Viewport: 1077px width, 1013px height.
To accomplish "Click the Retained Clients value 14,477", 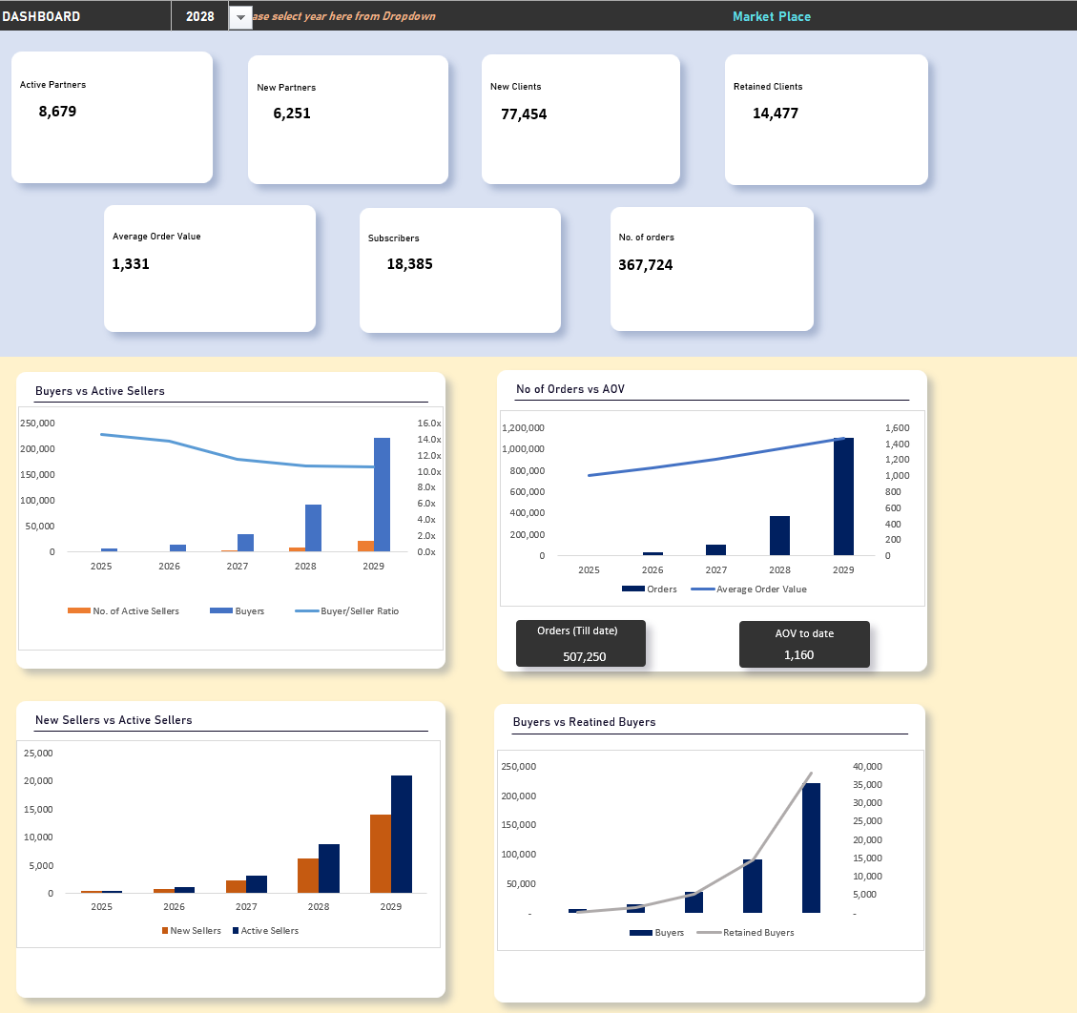I will coord(775,114).
